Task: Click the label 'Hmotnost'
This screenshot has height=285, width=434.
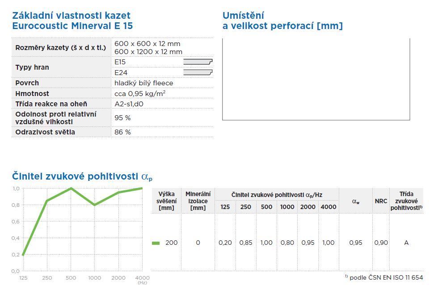Action: (x=32, y=93)
